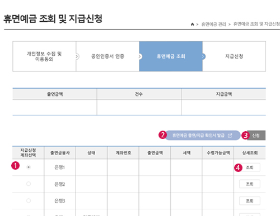Image resolution: width=280 pixels, height=216 pixels.
Task: Click 조회 button in 은행1 row
Action: [x=250, y=167]
